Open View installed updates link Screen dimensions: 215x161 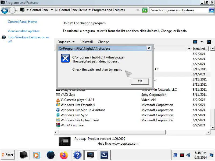pyautogui.click(x=23, y=31)
